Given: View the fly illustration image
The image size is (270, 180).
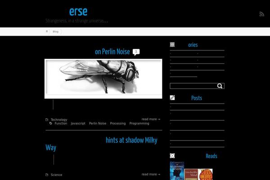Looking at the screenshot, I should [x=103, y=79].
